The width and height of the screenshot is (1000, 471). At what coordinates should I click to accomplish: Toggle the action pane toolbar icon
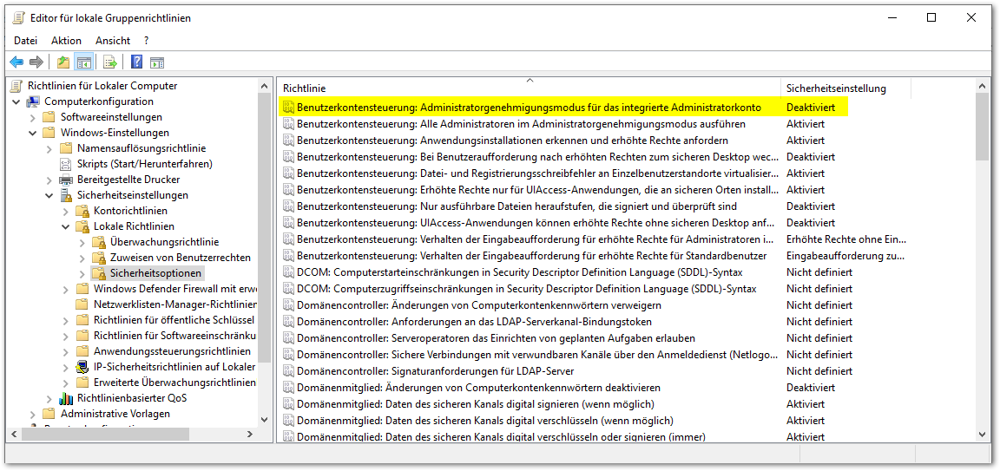157,62
